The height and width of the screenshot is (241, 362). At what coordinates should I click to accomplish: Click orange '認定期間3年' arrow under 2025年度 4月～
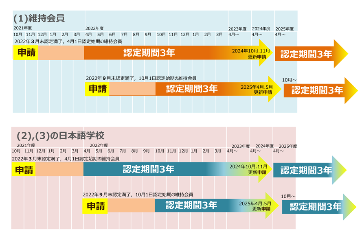(x=311, y=54)
